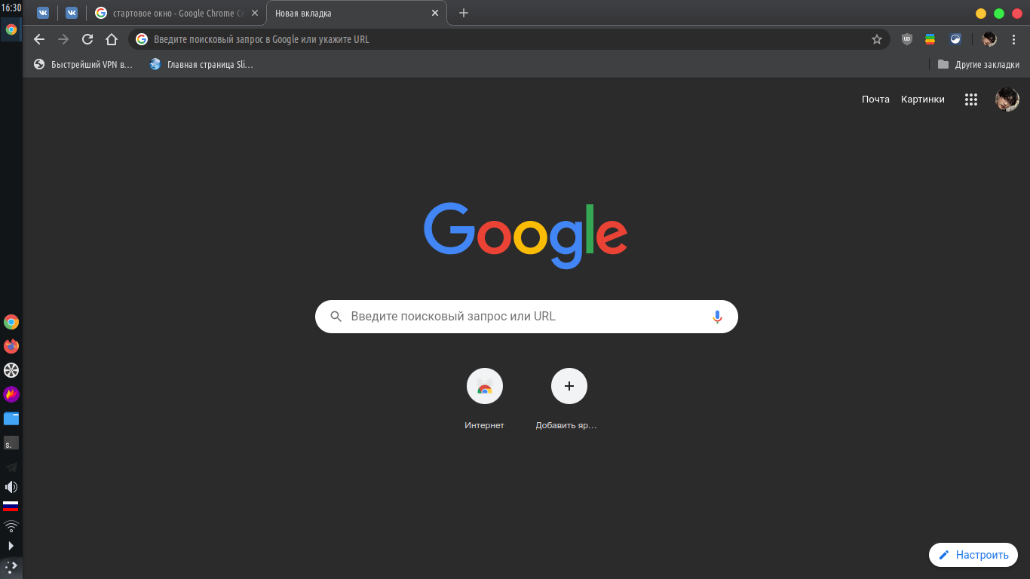Screen dimensions: 1030x579
Task: Click the Настроить customize button
Action: coord(973,555)
